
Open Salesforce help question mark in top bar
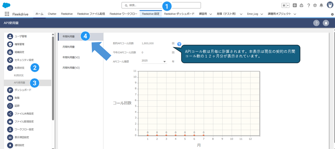(x=309, y=5)
